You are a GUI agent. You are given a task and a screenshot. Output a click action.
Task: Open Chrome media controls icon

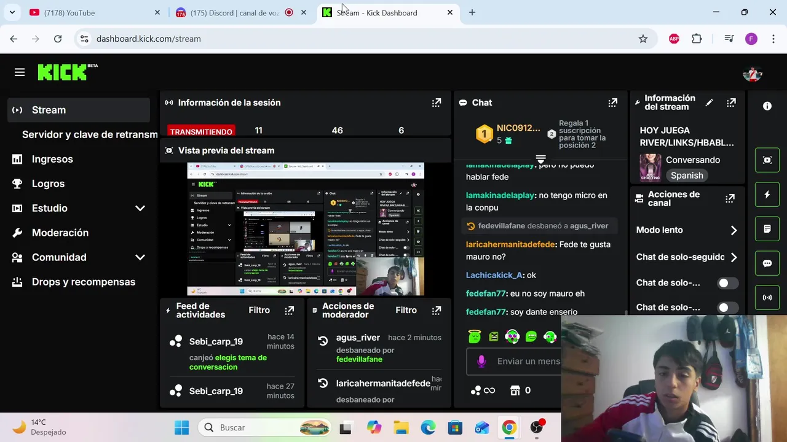[729, 39]
